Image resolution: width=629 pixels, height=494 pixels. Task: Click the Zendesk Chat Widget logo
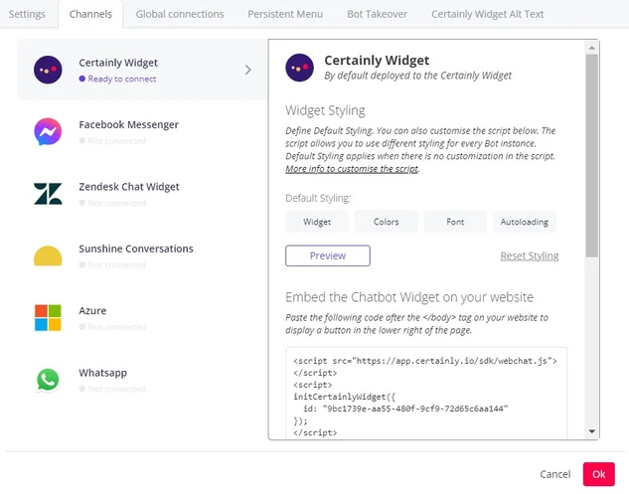tap(48, 194)
